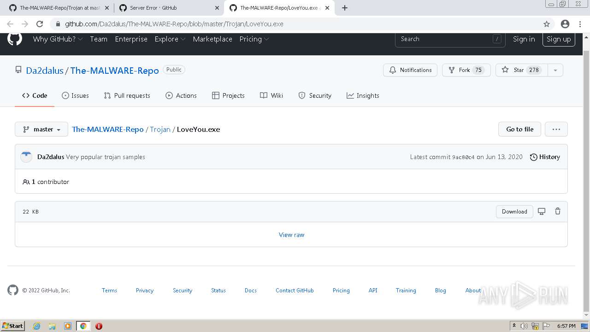
Task: Open Internet Explorer from the taskbar
Action: 37,326
